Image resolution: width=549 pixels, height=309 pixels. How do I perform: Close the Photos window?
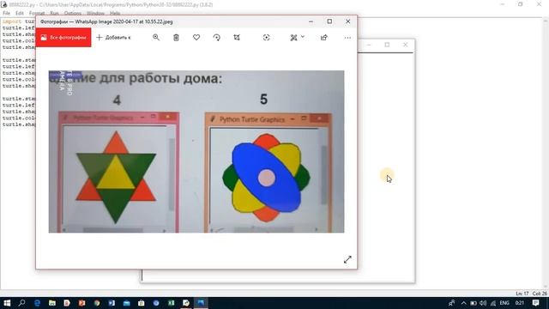[x=347, y=21]
